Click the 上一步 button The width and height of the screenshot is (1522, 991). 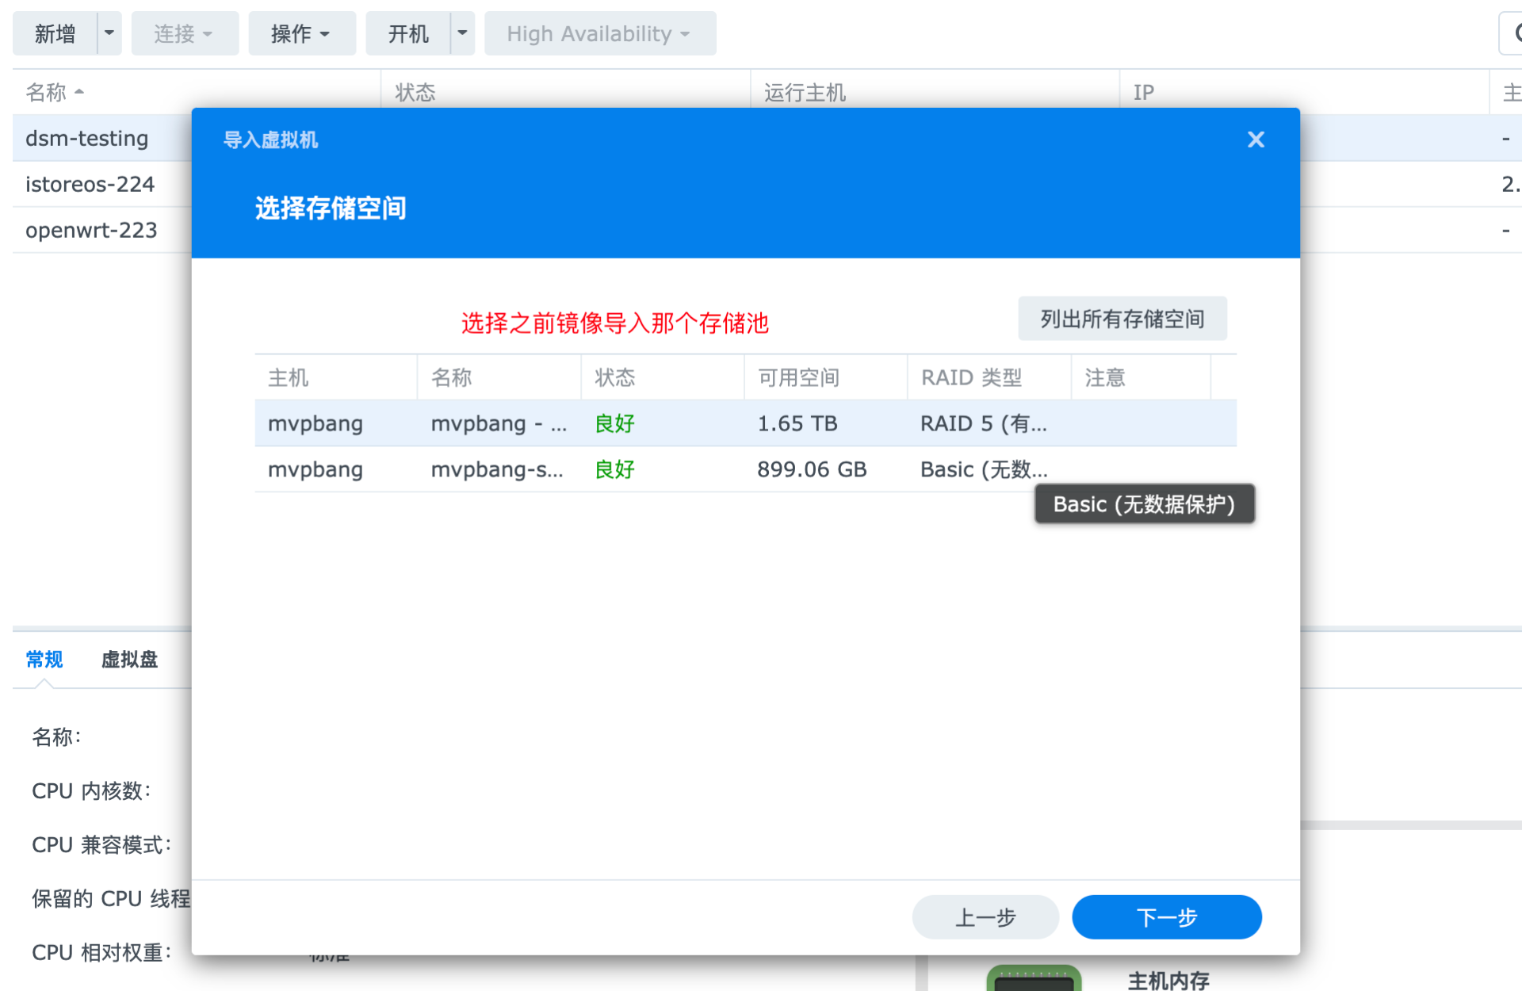click(985, 917)
